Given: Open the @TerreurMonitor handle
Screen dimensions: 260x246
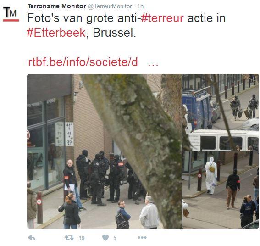Looking at the screenshot, I should point(110,6).
